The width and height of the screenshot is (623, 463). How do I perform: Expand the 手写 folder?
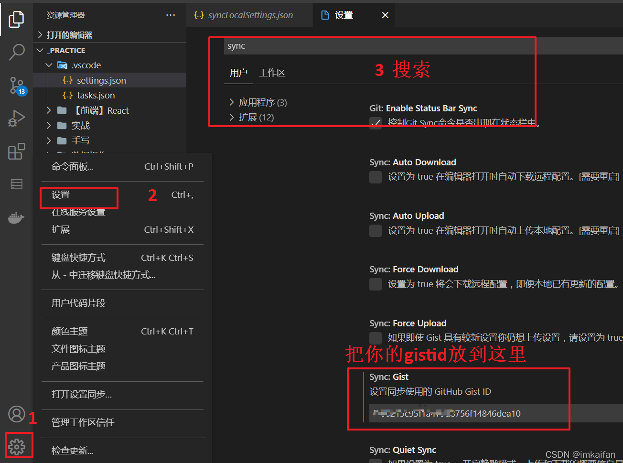[x=49, y=140]
